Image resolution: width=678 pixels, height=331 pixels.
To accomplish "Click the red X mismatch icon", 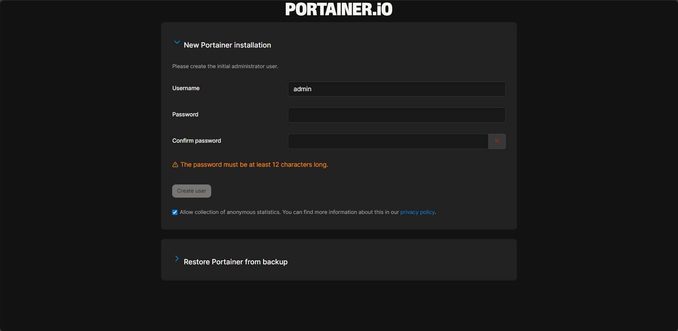I will 497,141.
